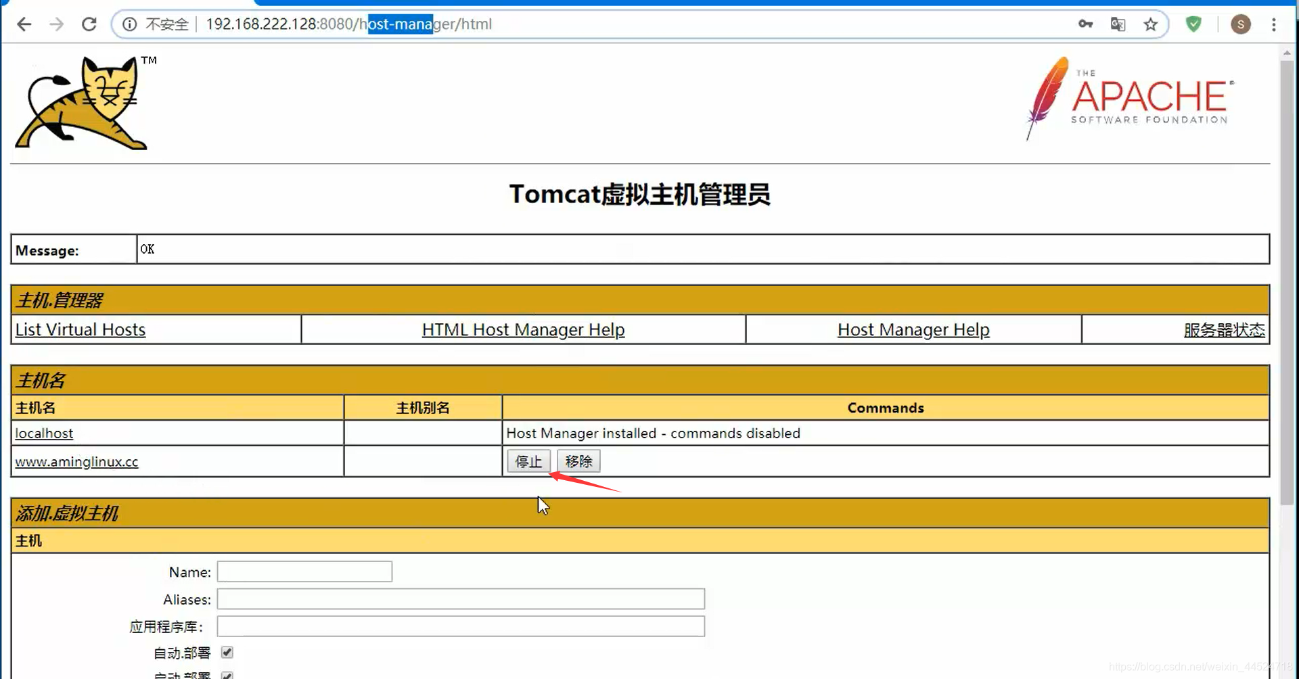Click 'Host Manager installed - commands disabled' text
The height and width of the screenshot is (679, 1299).
coord(653,433)
